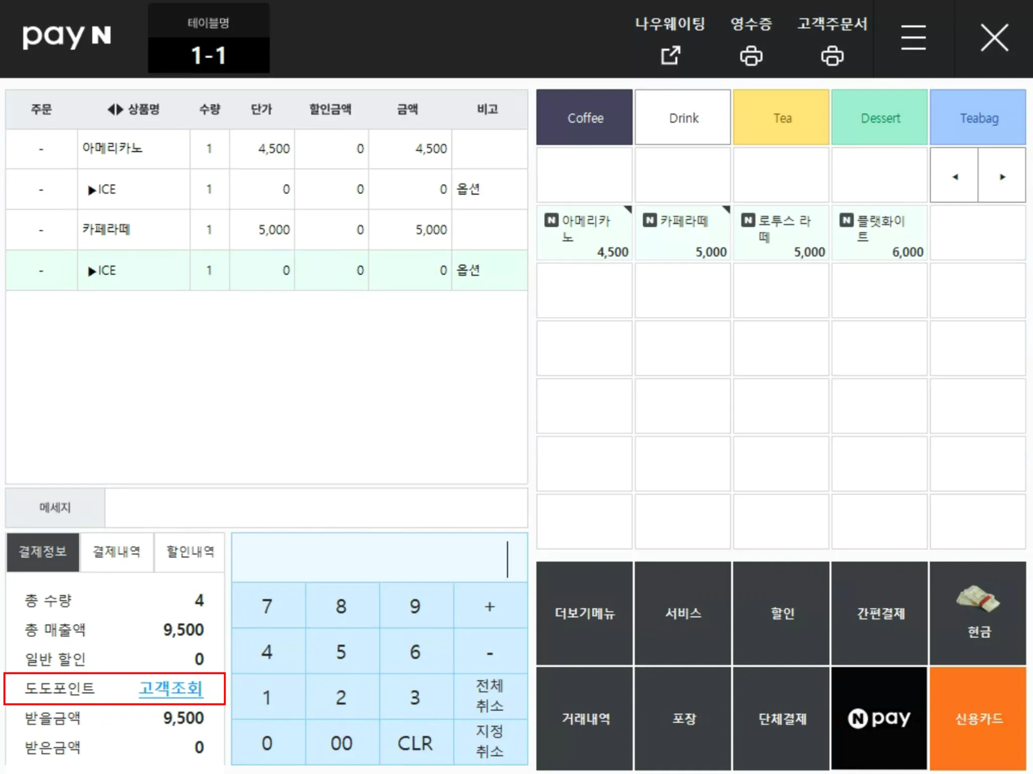Pay with the N pay button

pyautogui.click(x=879, y=718)
